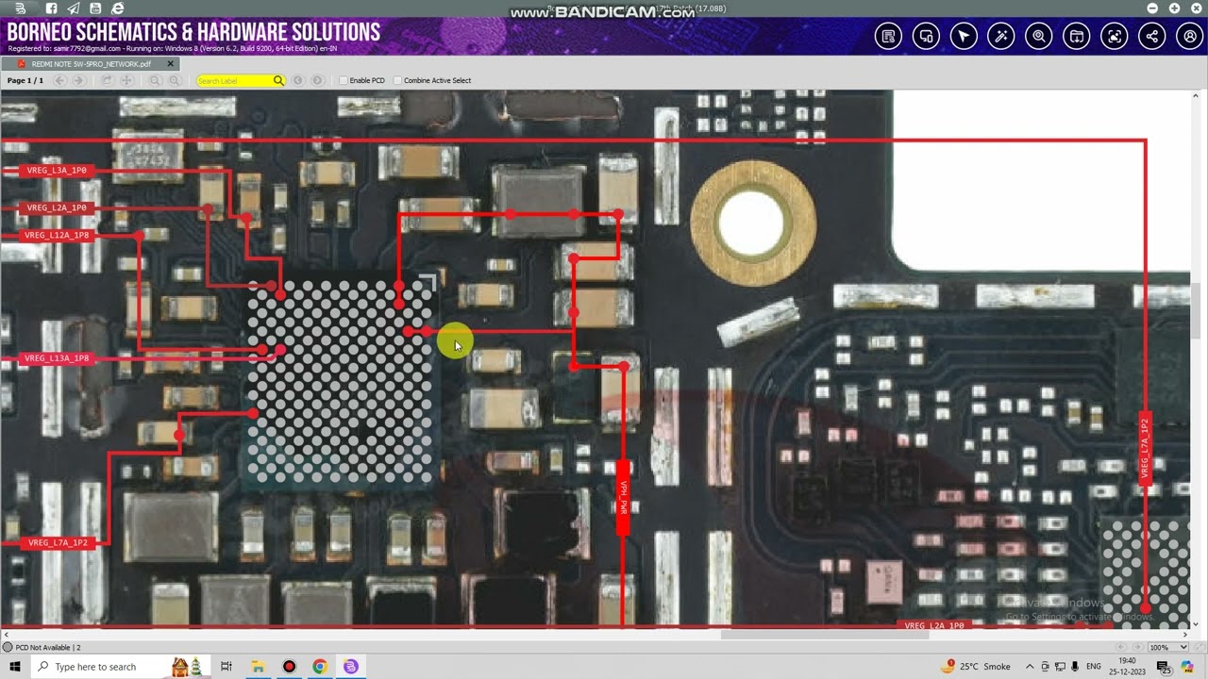The height and width of the screenshot is (679, 1208).
Task: Show hidden system tray icons
Action: (1030, 667)
